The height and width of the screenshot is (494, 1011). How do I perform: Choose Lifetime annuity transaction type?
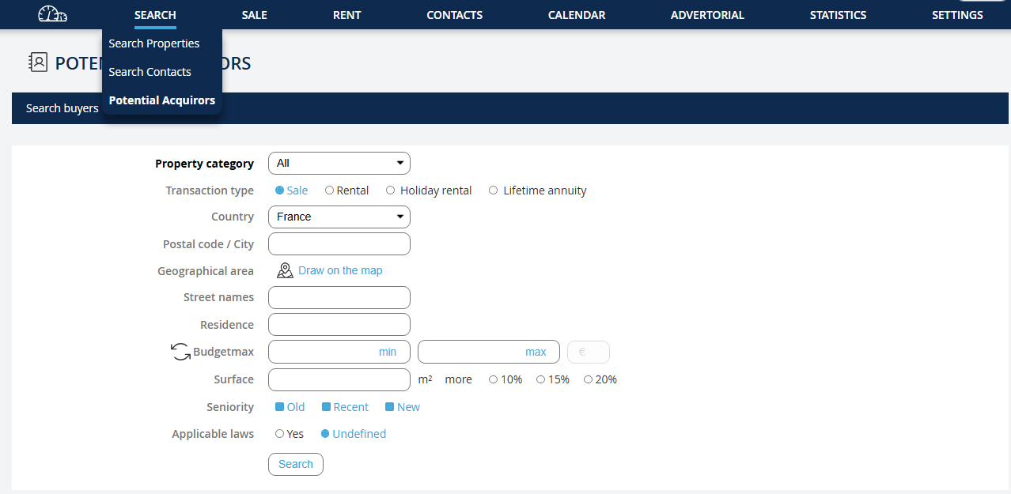(x=494, y=190)
